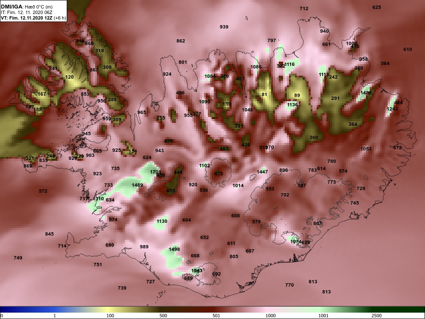Click the 652 value label
The height and width of the screenshot is (319, 425).
205,237
